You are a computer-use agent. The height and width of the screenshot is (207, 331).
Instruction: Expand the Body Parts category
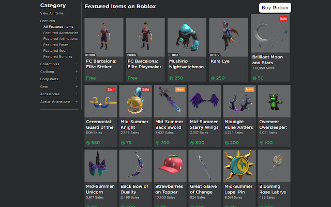[x=77, y=79]
